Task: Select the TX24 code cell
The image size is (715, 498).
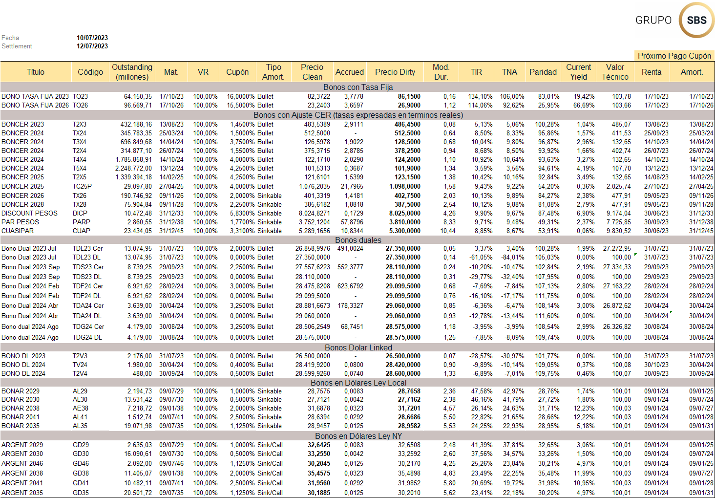Action: pyautogui.click(x=79, y=133)
